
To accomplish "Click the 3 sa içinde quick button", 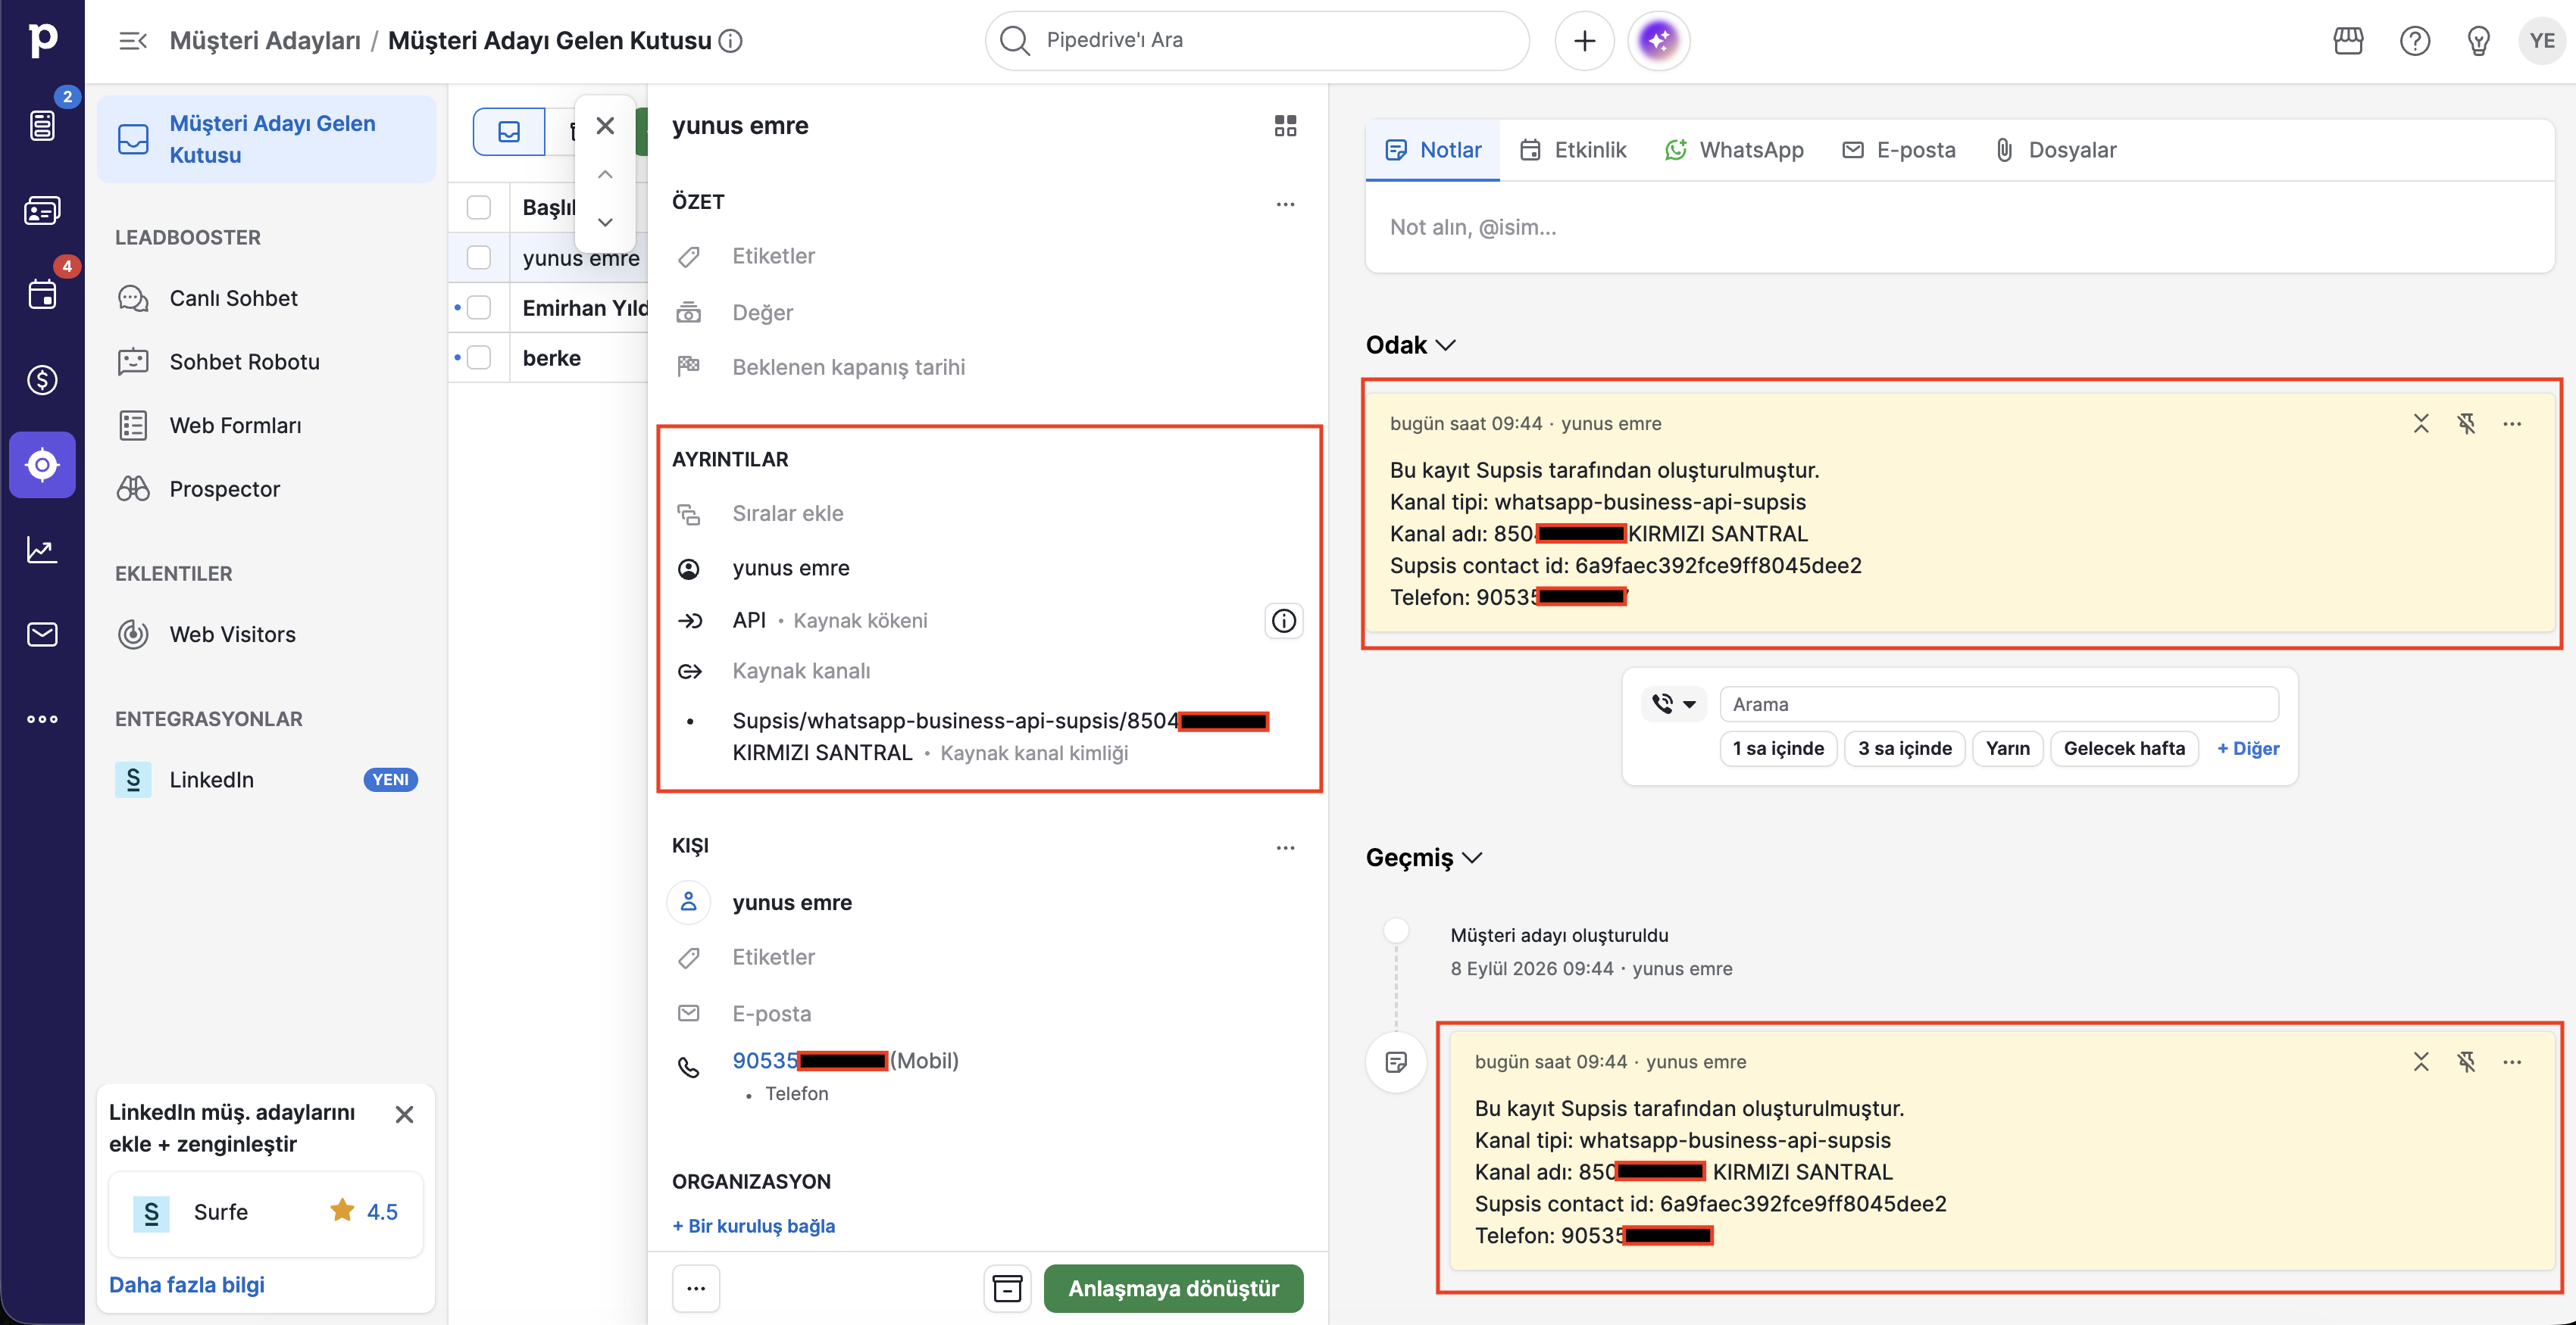I will (x=1904, y=748).
